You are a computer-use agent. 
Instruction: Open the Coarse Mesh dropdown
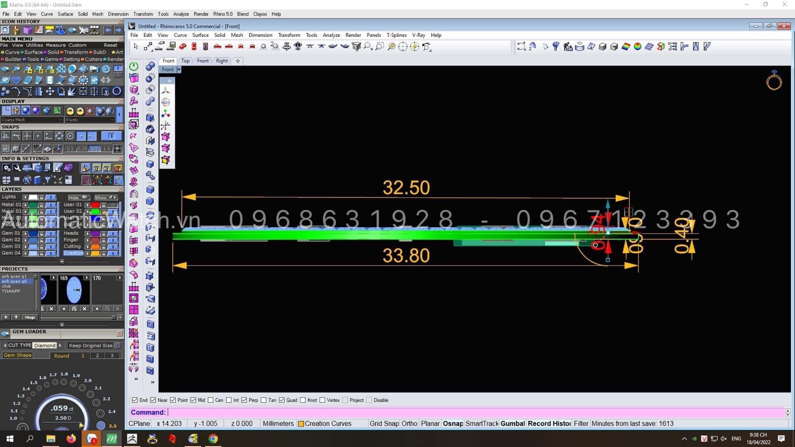[32, 120]
